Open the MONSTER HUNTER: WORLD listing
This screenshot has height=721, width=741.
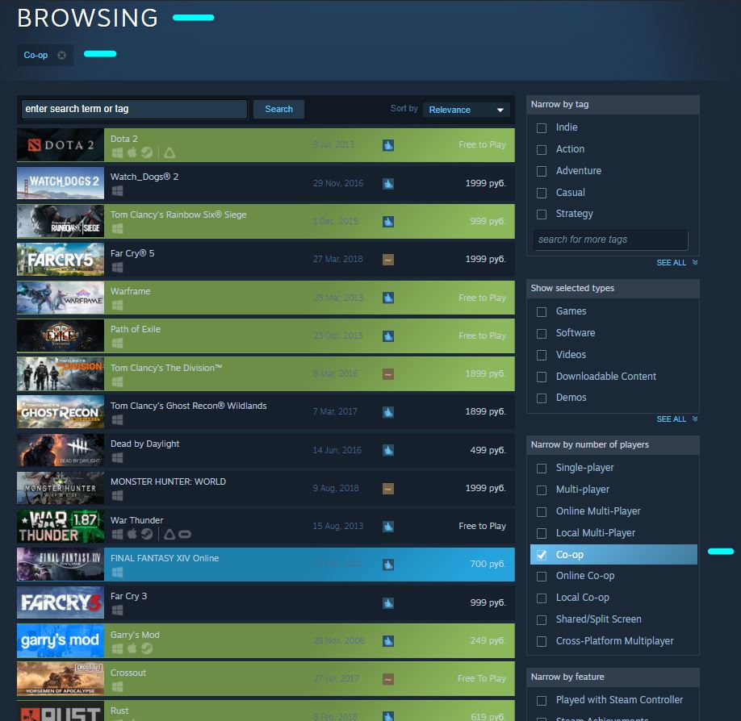(x=266, y=488)
